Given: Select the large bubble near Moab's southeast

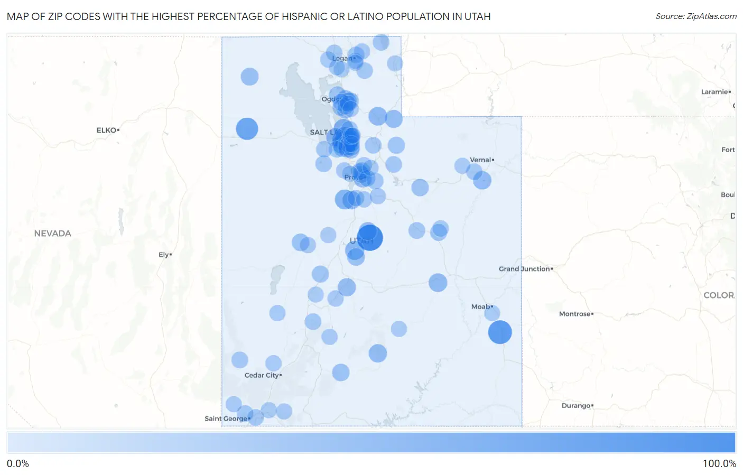Looking at the screenshot, I should [500, 332].
